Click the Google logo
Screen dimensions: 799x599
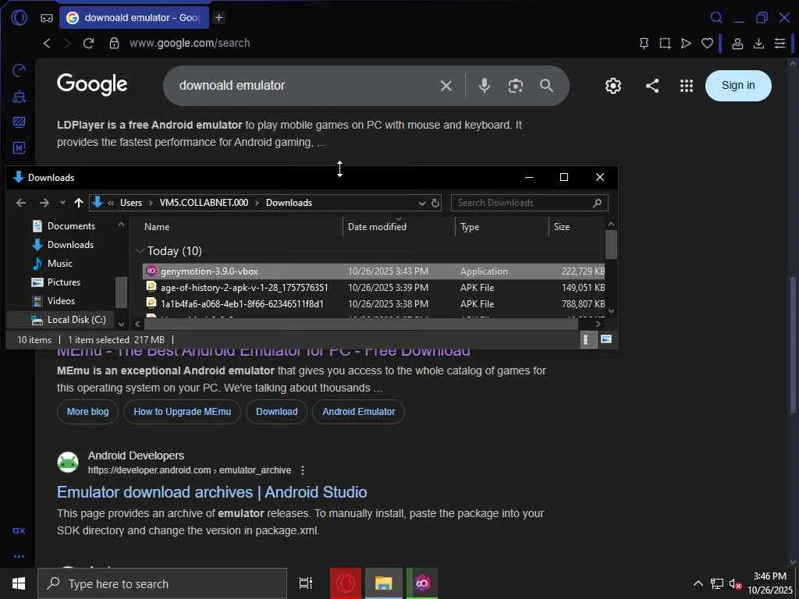pyautogui.click(x=92, y=84)
